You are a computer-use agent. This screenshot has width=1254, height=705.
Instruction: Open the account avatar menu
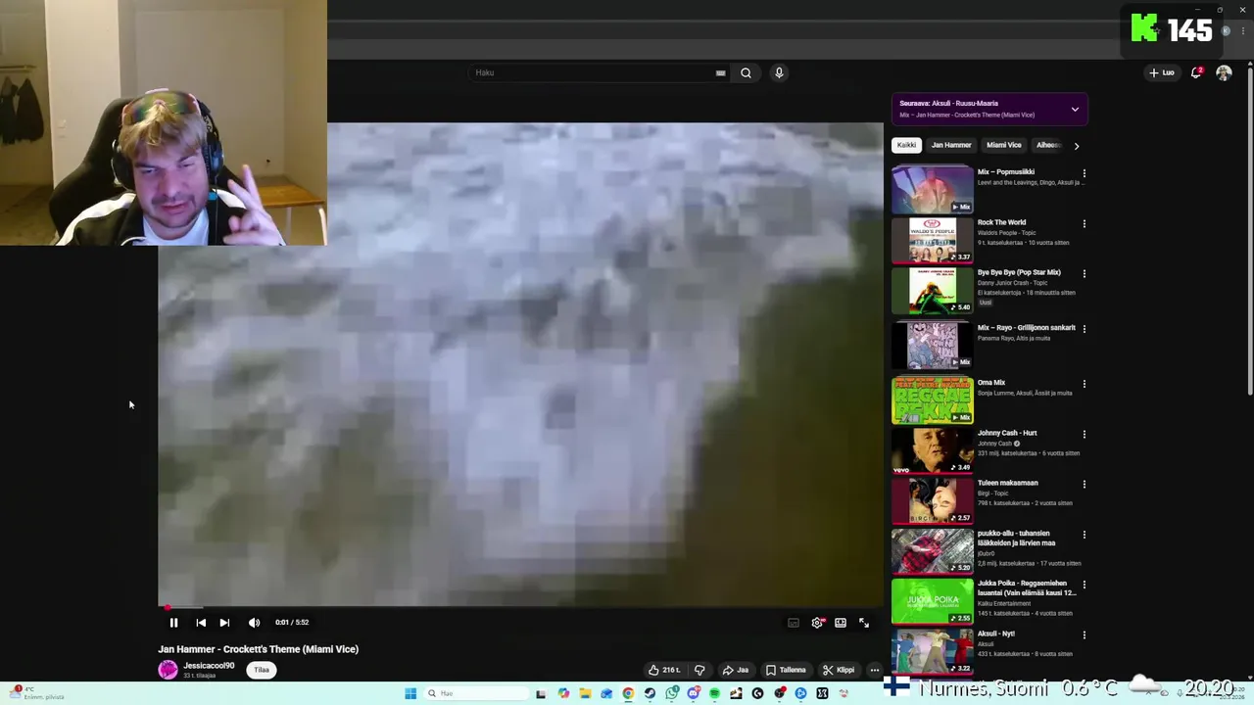(x=1224, y=72)
